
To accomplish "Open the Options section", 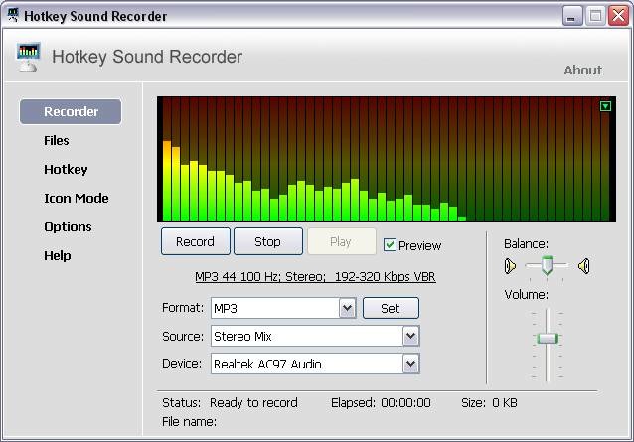I will point(68,227).
